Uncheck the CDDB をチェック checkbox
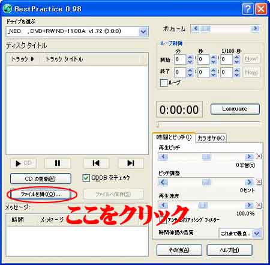The image size is (270, 265). pyautogui.click(x=86, y=178)
